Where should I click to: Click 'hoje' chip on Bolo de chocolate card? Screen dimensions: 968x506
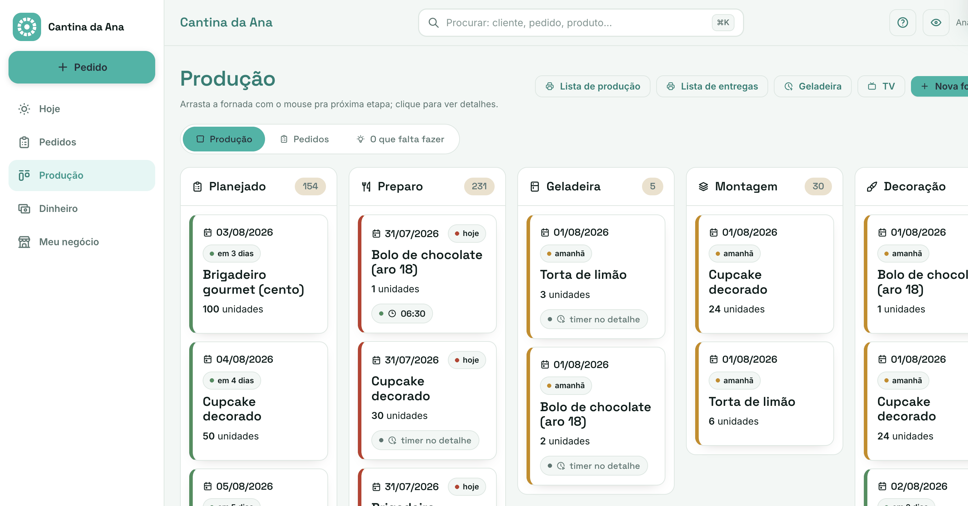coord(467,234)
